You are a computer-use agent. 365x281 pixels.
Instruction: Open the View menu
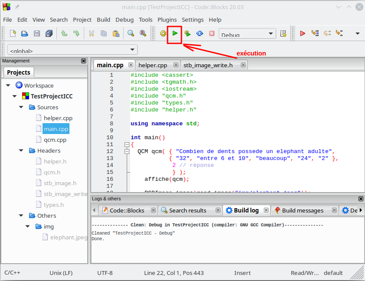[39, 20]
